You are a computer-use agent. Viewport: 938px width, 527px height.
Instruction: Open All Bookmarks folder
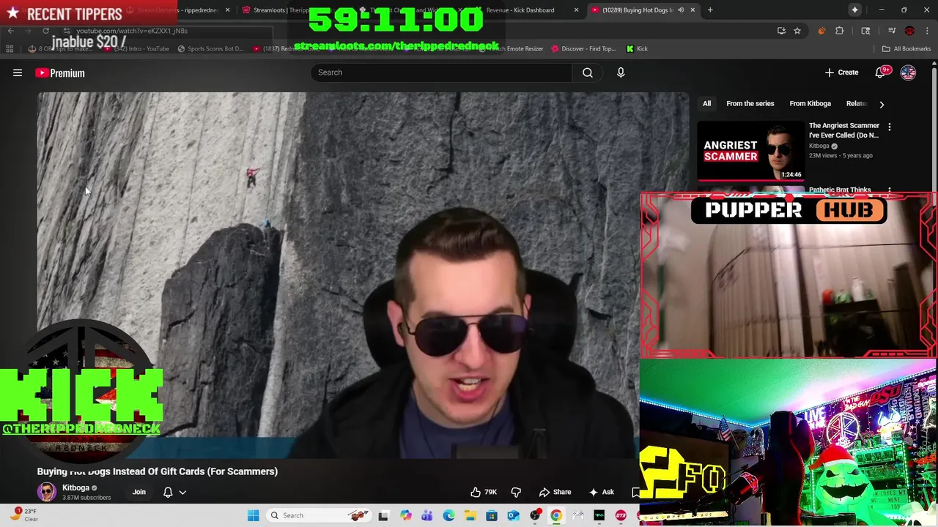906,49
